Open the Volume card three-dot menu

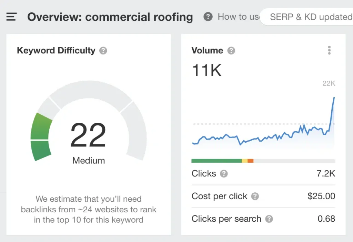[x=329, y=50]
